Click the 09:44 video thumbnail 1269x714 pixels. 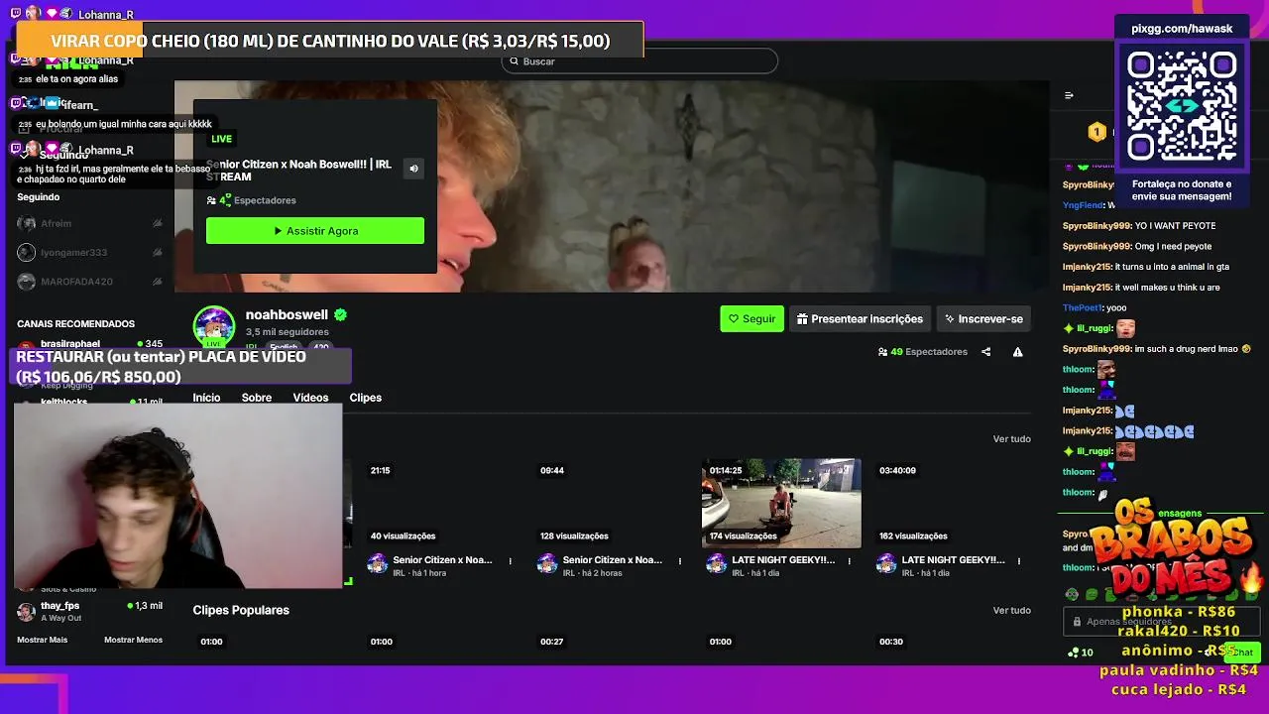[611, 503]
